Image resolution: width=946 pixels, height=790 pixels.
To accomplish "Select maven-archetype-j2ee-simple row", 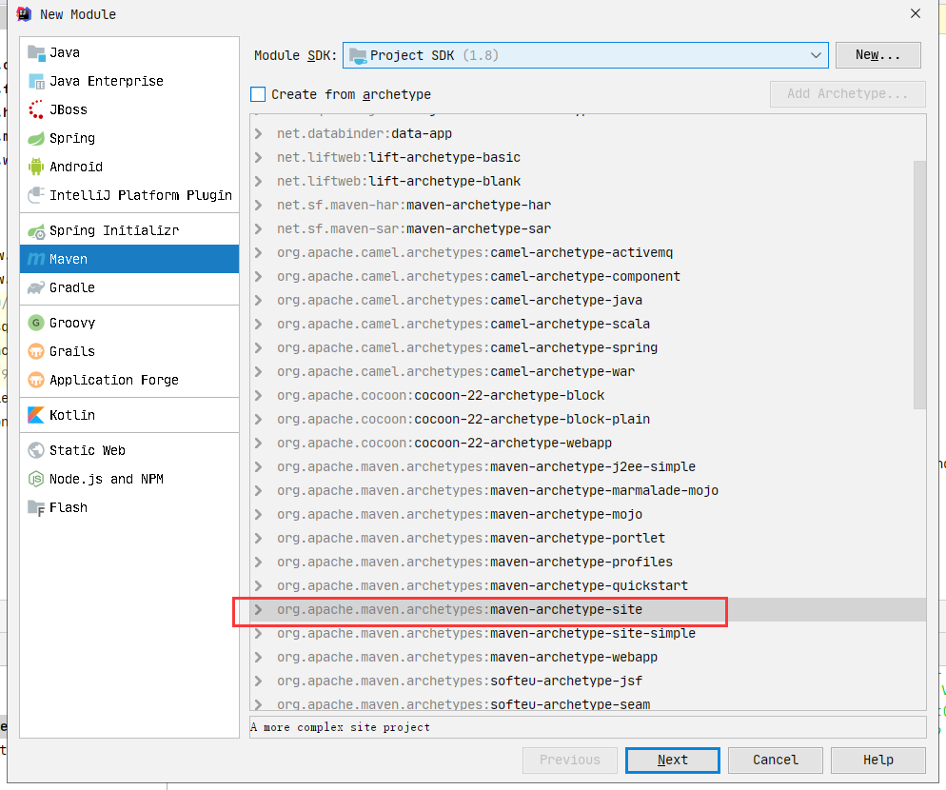I will click(x=588, y=467).
